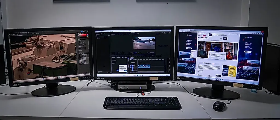This screenshot has width=280, height=120.
Task: Adjust Photoshop's vertical rainbow hue strip
Action: [88, 36]
